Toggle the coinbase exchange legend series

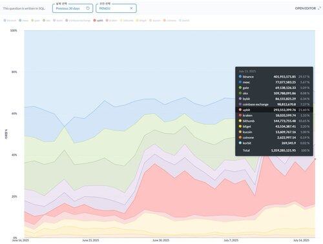point(78,21)
